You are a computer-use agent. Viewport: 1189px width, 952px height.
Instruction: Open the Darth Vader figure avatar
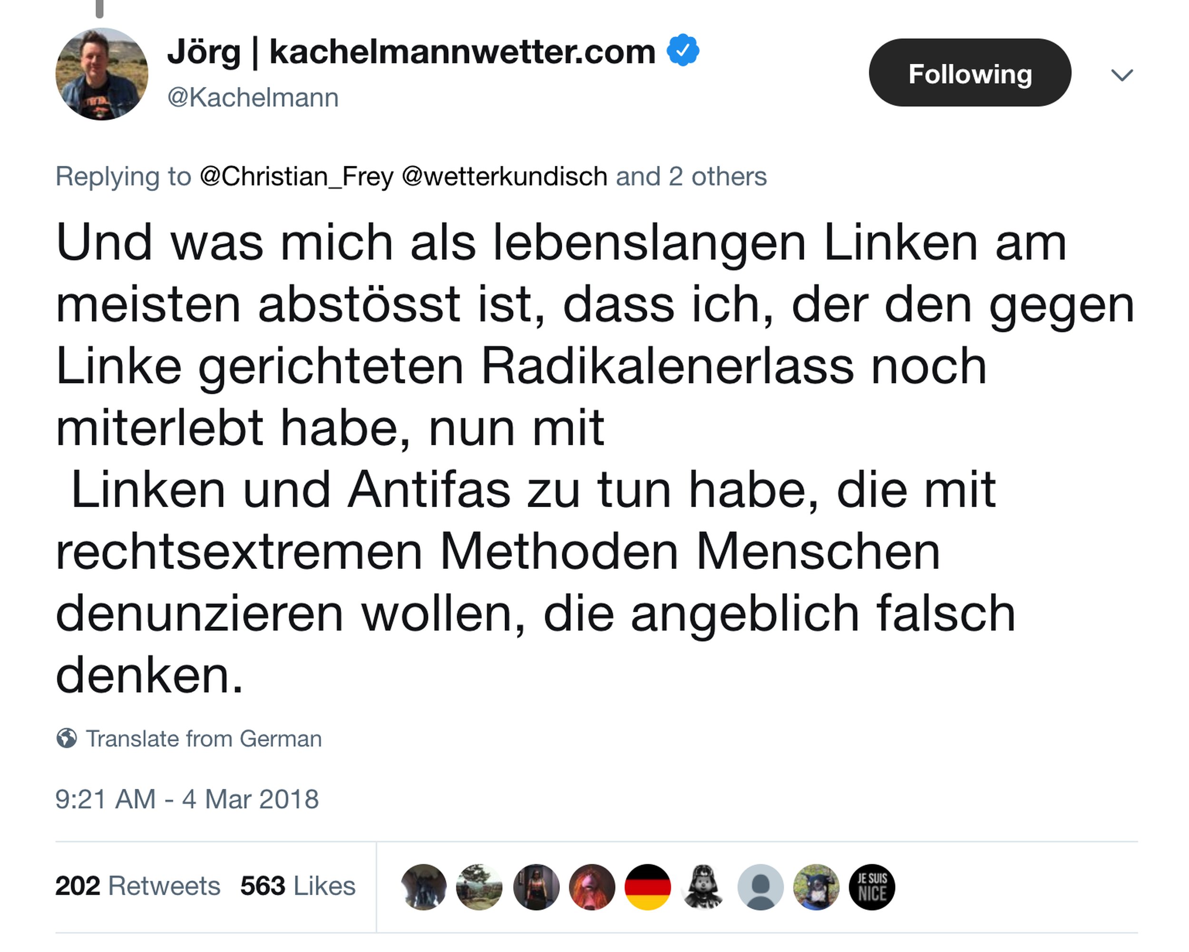703,886
